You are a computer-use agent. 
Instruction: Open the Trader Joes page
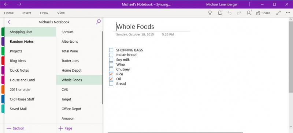pyautogui.click(x=79, y=61)
